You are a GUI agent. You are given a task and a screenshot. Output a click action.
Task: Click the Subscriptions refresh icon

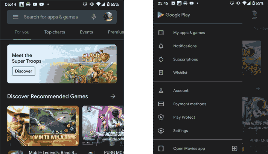pos(161,59)
